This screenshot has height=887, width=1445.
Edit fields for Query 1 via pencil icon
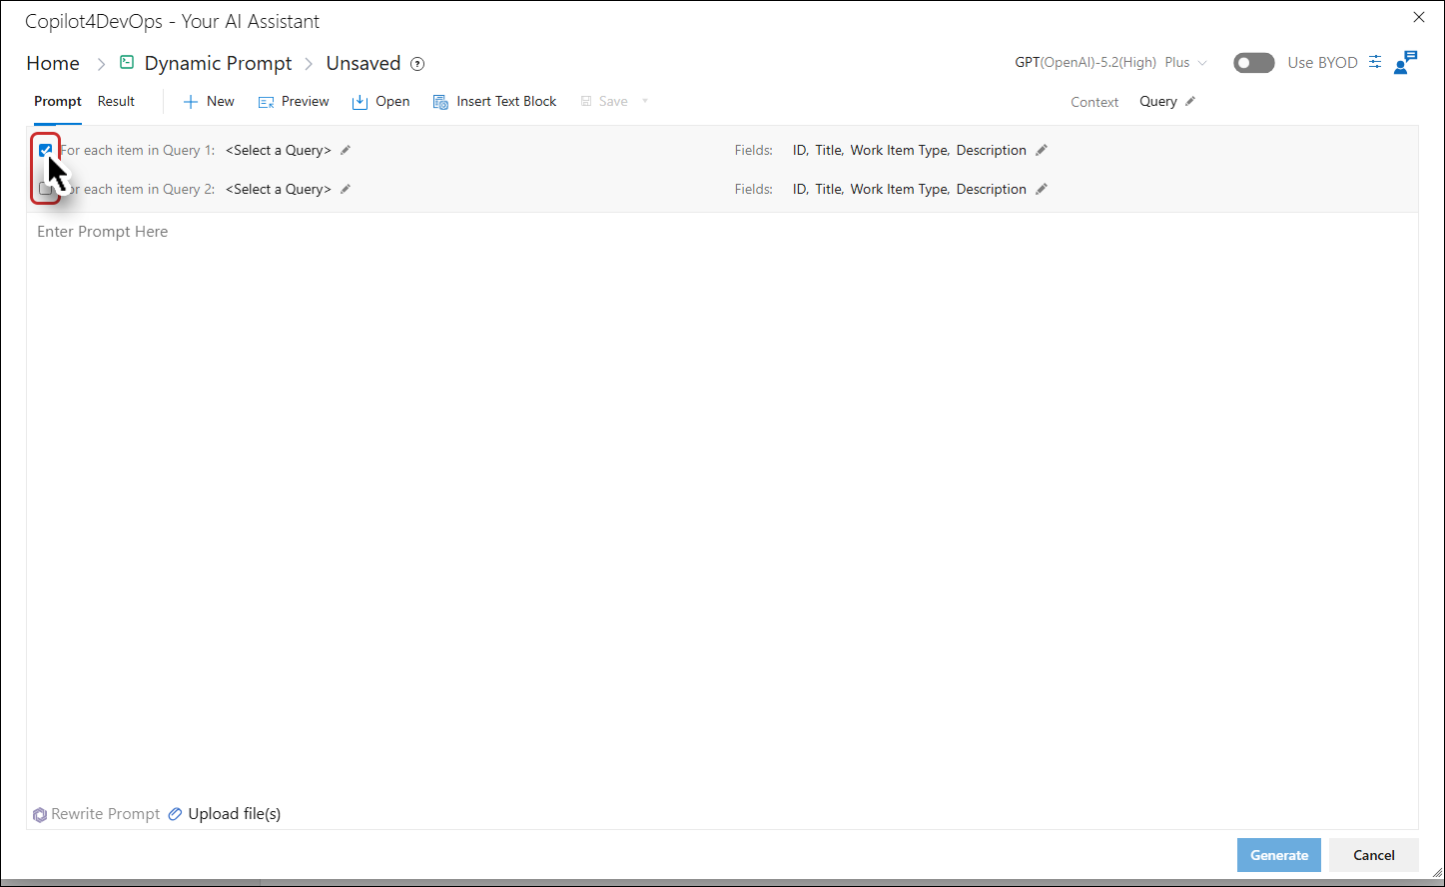point(1042,150)
